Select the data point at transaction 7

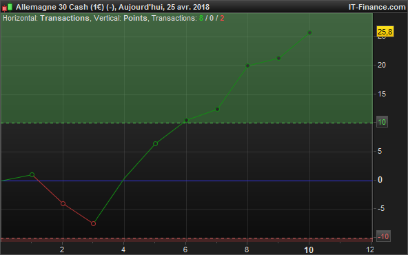(x=217, y=110)
